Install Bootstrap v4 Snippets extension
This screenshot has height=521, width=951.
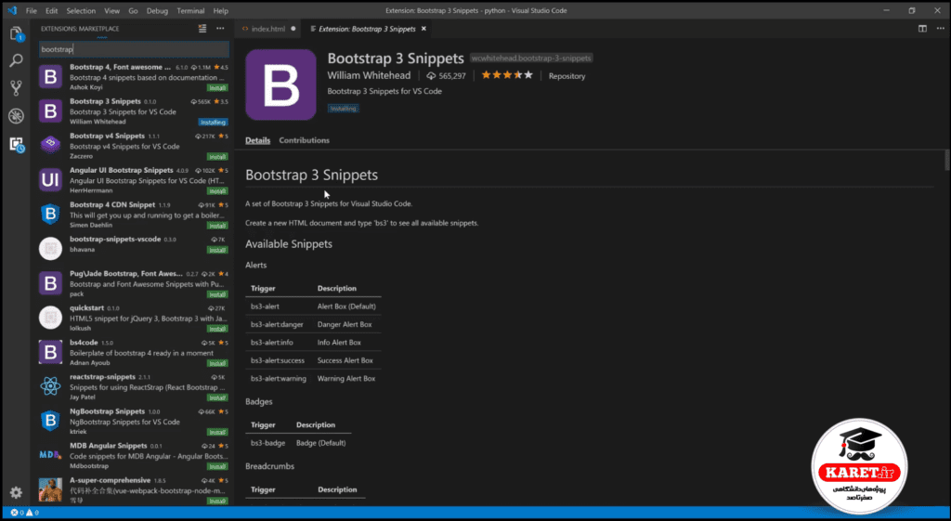[x=217, y=156]
